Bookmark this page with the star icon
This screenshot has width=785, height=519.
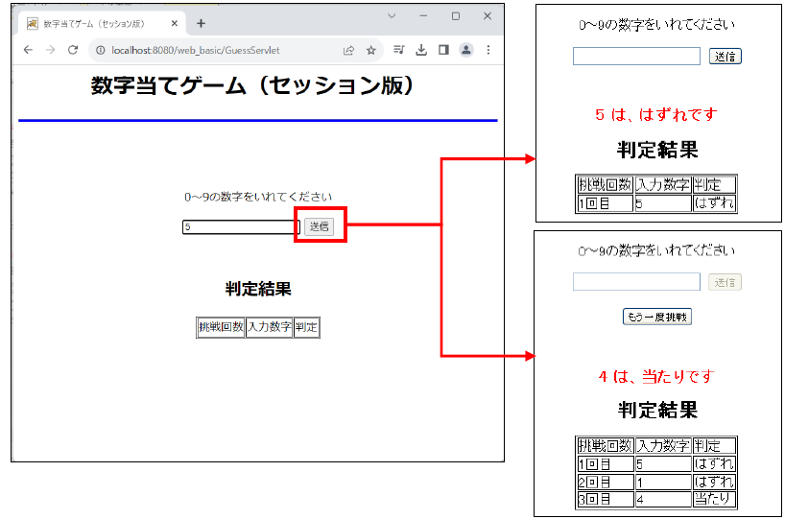click(371, 50)
